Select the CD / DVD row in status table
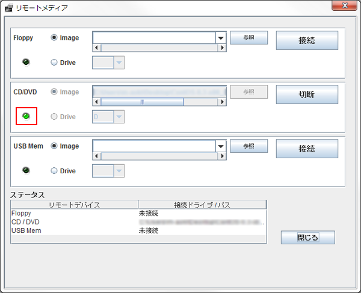361x293 pixels. click(x=138, y=222)
